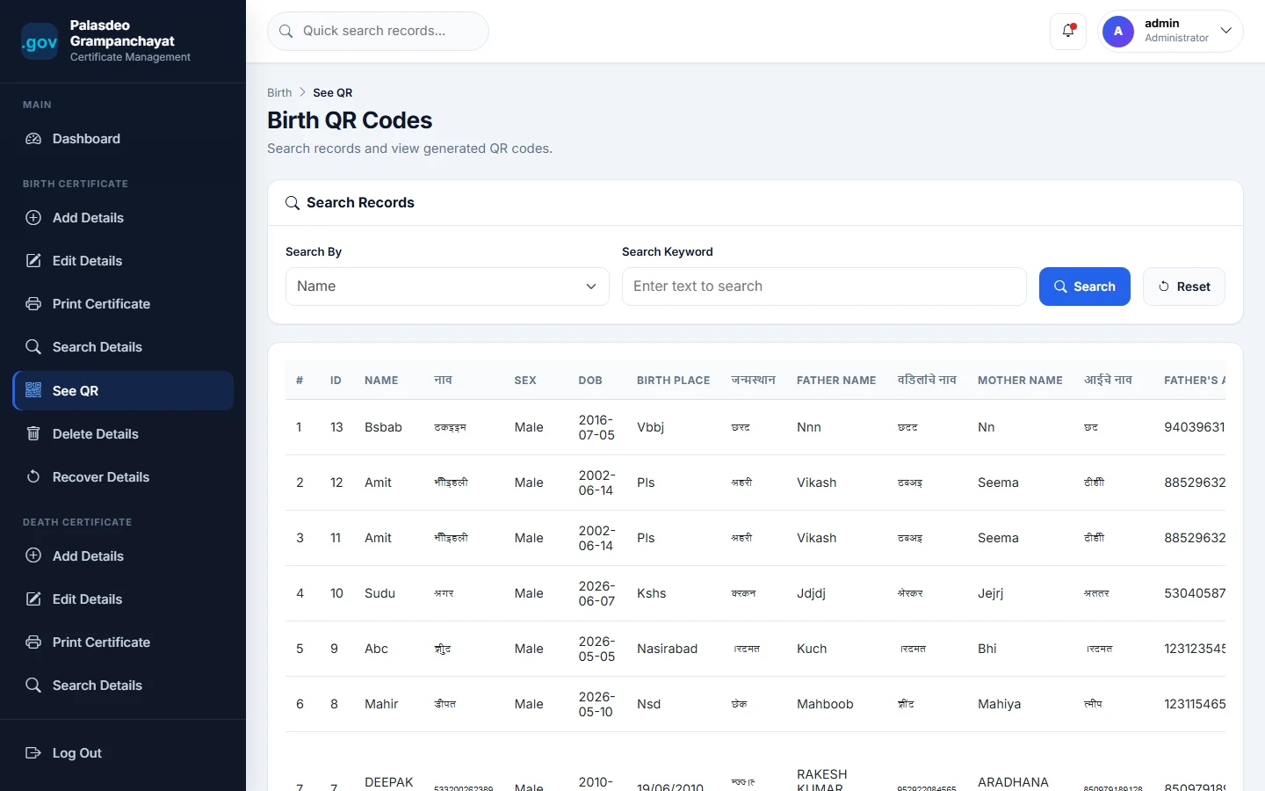Focus the Search Keyword text field
1265x791 pixels.
coord(824,287)
